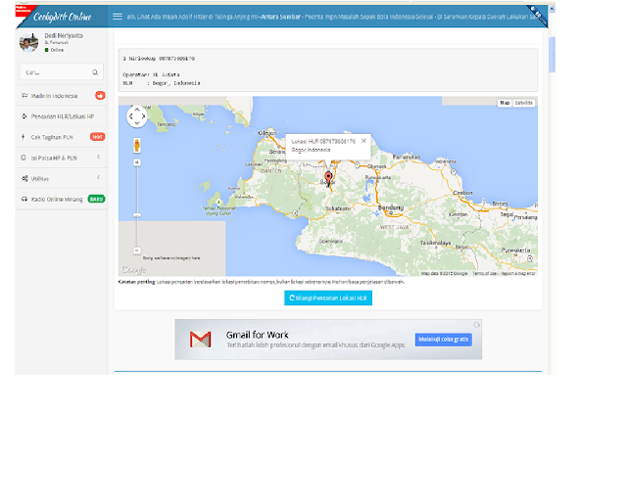Pan the map left
627x501 pixels.
coord(130,116)
